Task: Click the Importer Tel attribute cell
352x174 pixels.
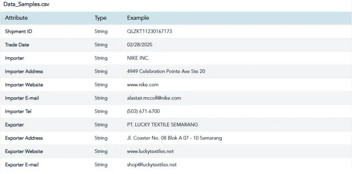Action: 18,112
